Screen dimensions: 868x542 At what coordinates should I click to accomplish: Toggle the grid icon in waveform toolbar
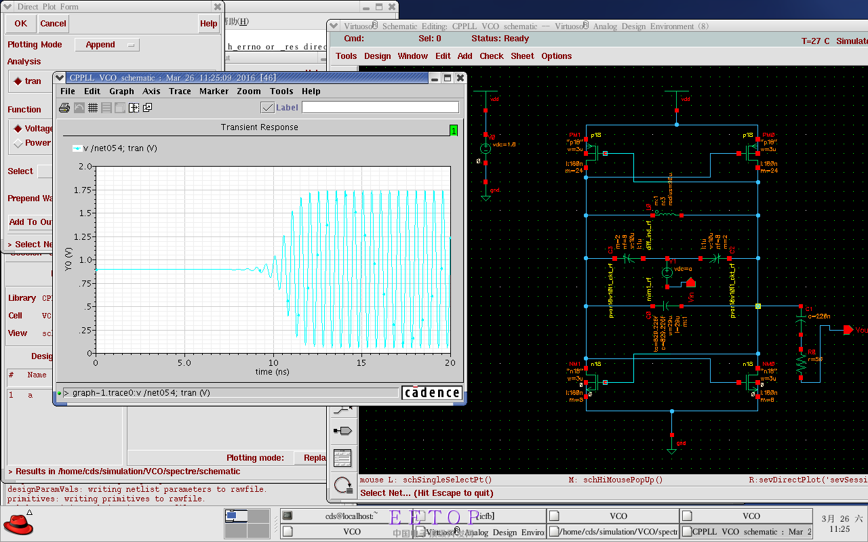pyautogui.click(x=92, y=108)
